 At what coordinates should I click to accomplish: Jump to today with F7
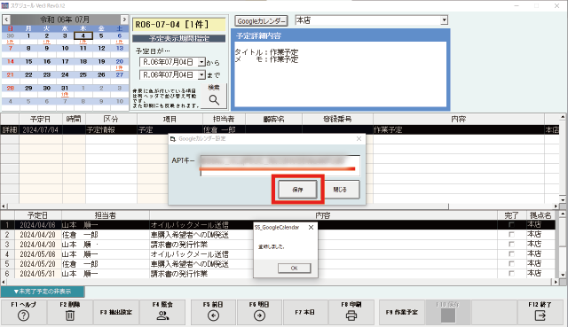305,311
